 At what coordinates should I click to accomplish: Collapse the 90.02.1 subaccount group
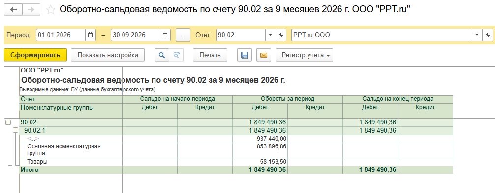pos(15,130)
